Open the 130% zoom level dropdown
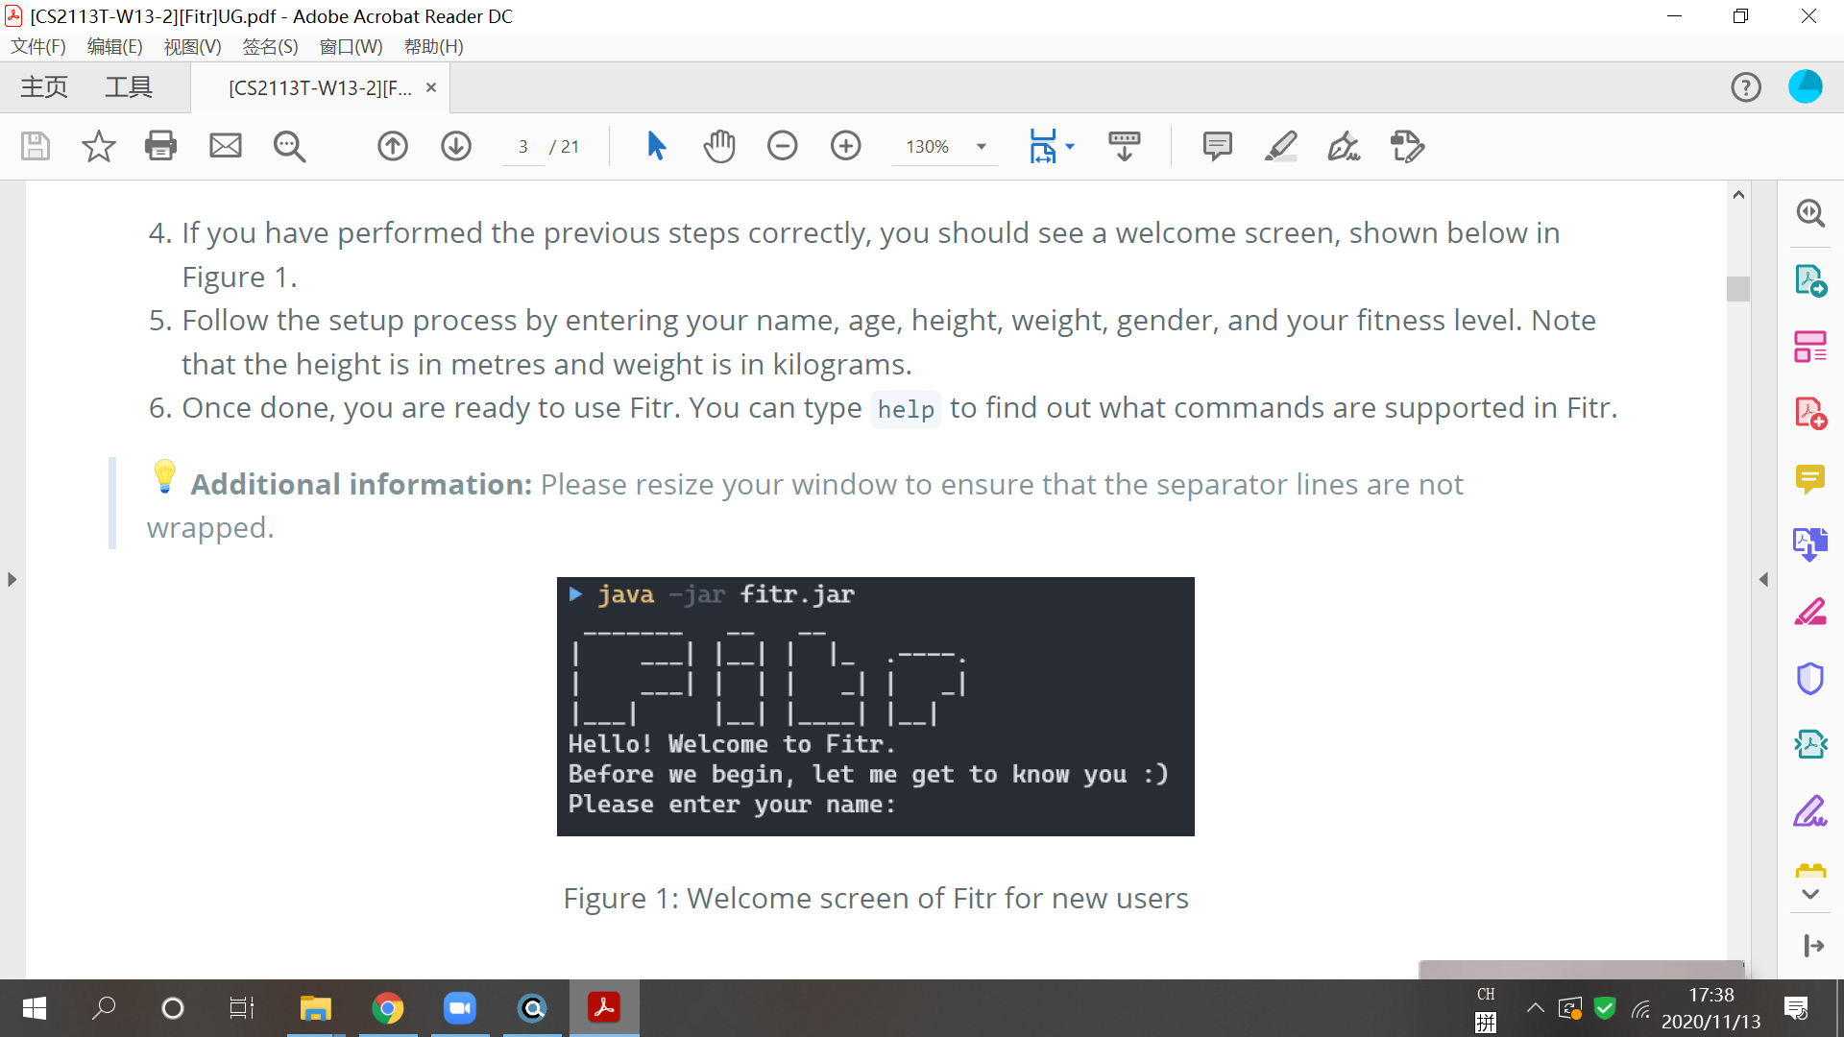The width and height of the screenshot is (1844, 1037). (x=981, y=147)
